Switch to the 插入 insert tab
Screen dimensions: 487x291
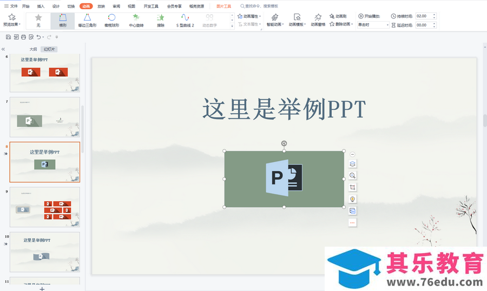pos(41,6)
